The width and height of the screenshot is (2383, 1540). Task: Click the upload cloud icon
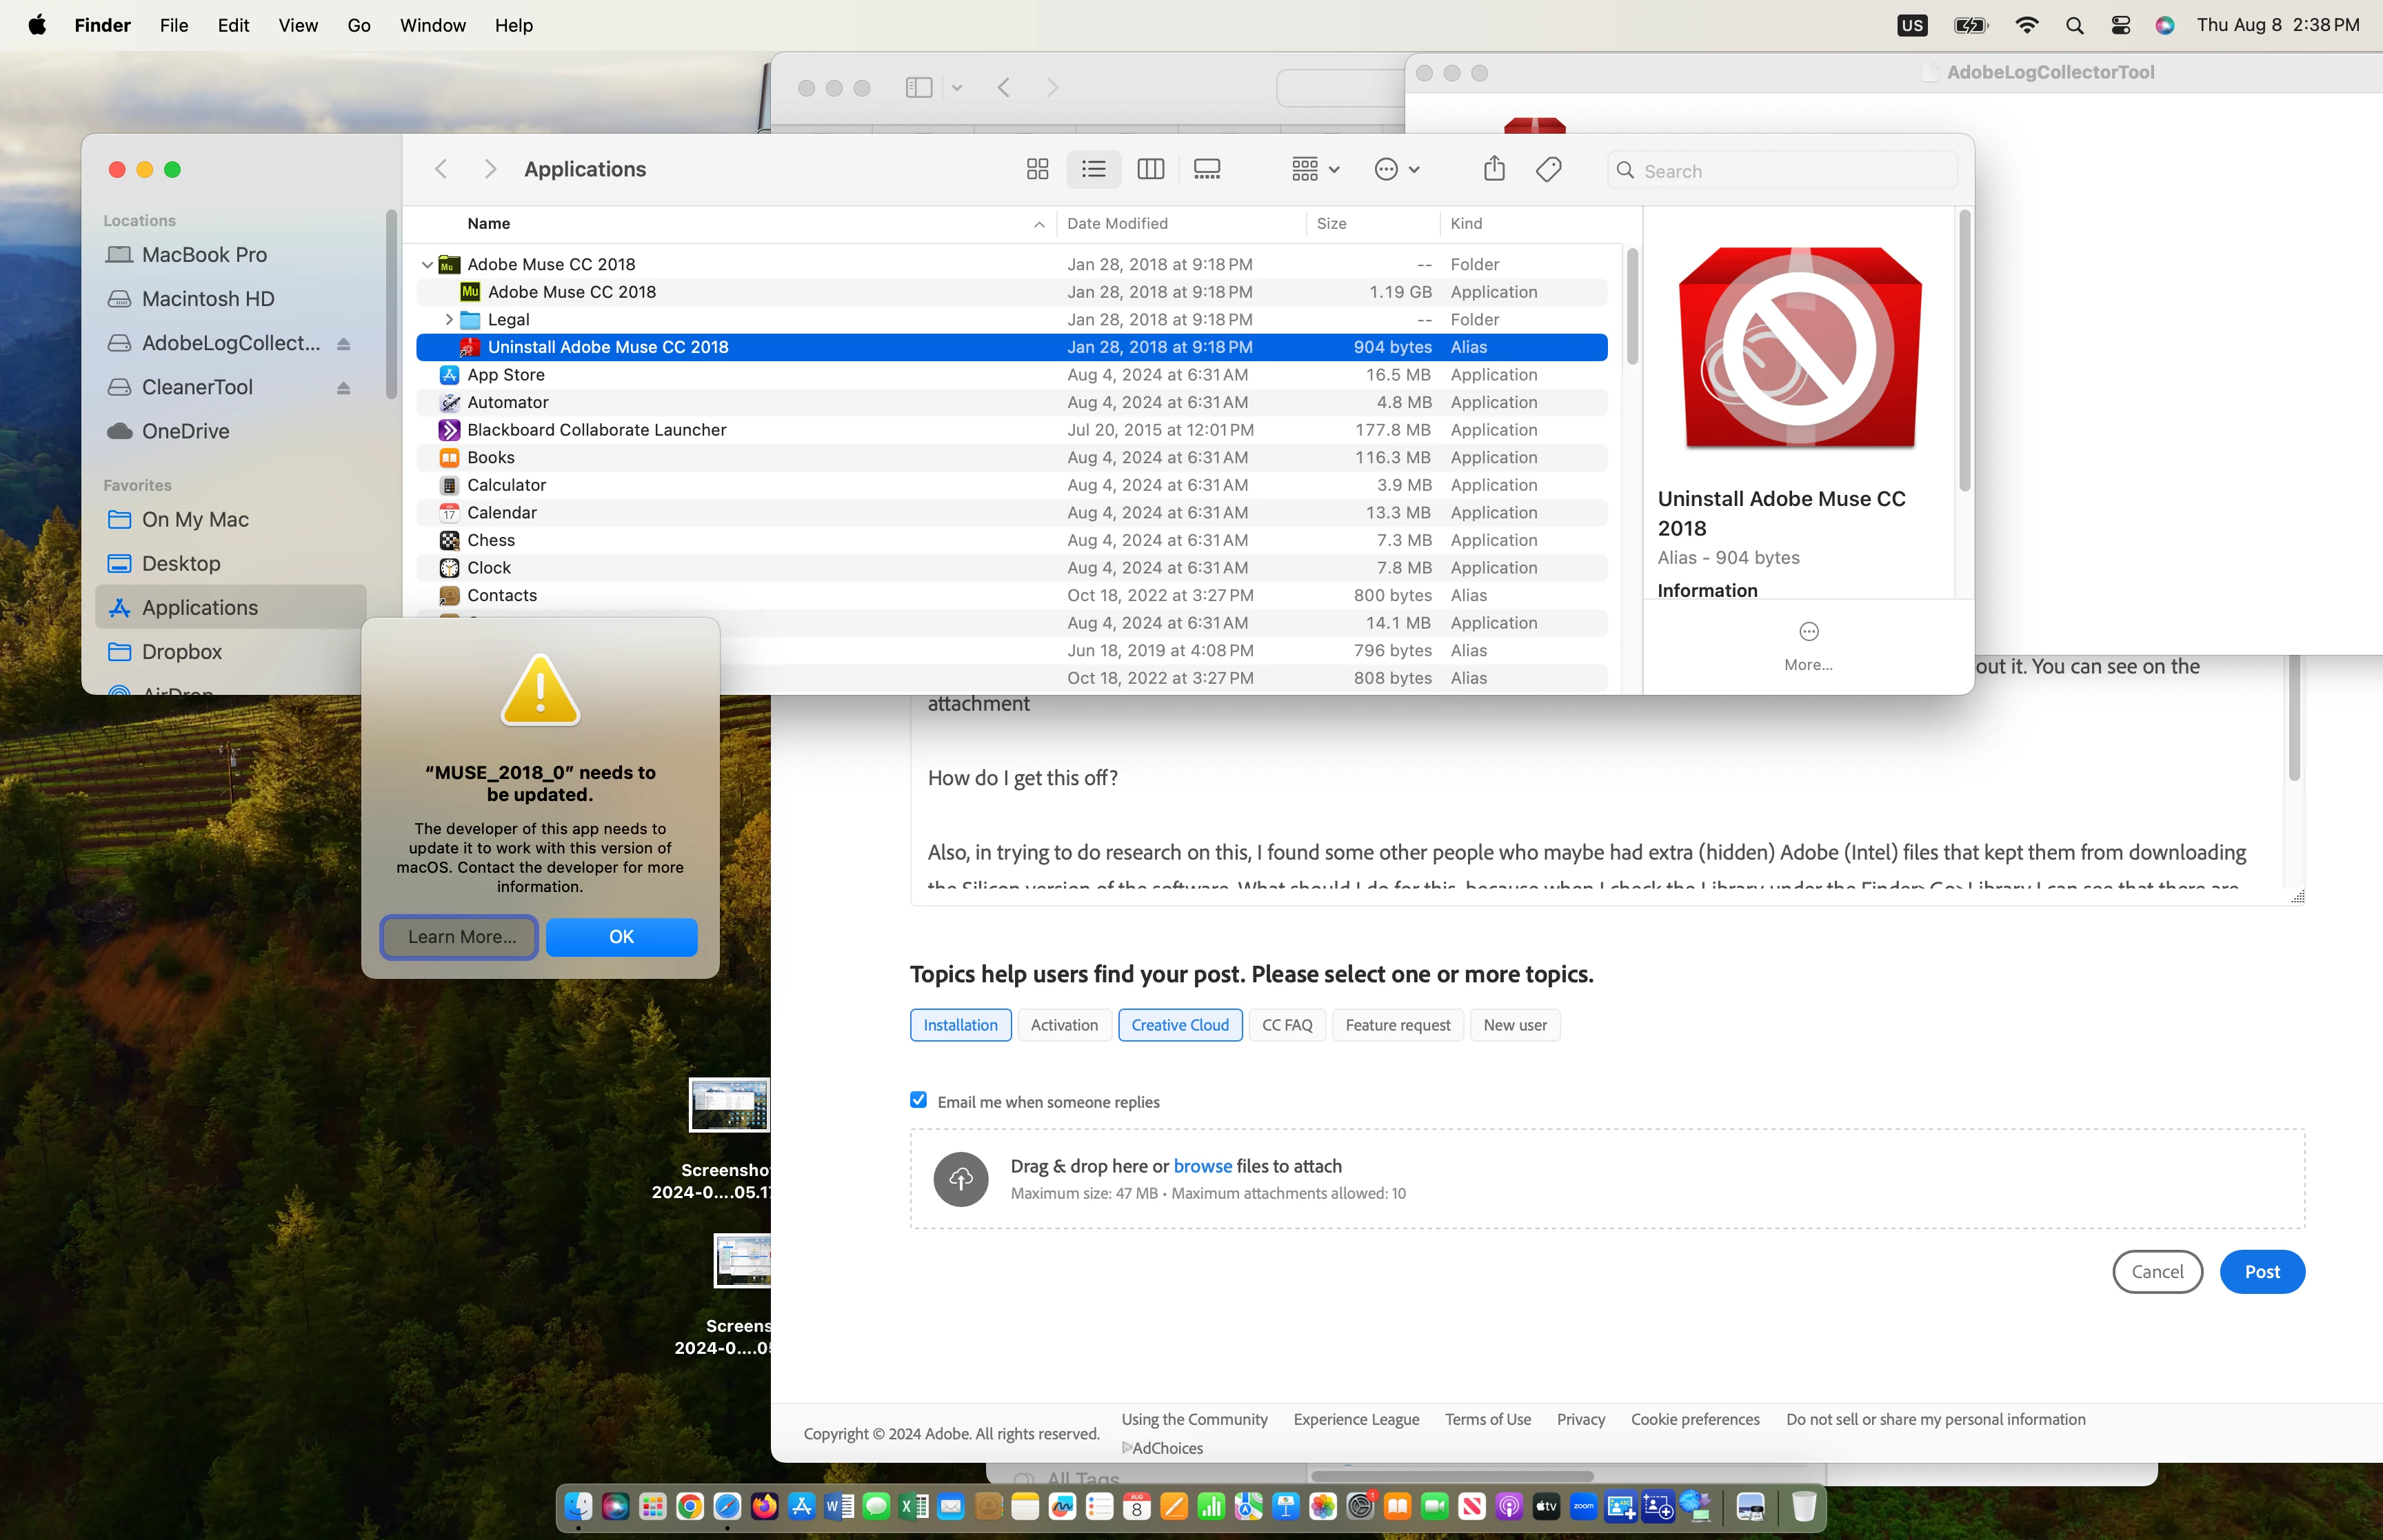(960, 1179)
